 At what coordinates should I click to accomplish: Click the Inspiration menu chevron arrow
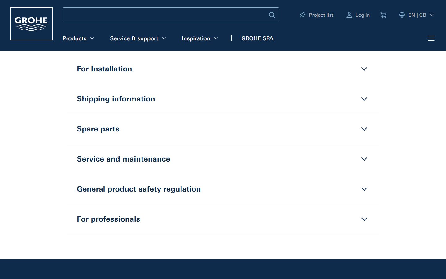[x=216, y=38]
